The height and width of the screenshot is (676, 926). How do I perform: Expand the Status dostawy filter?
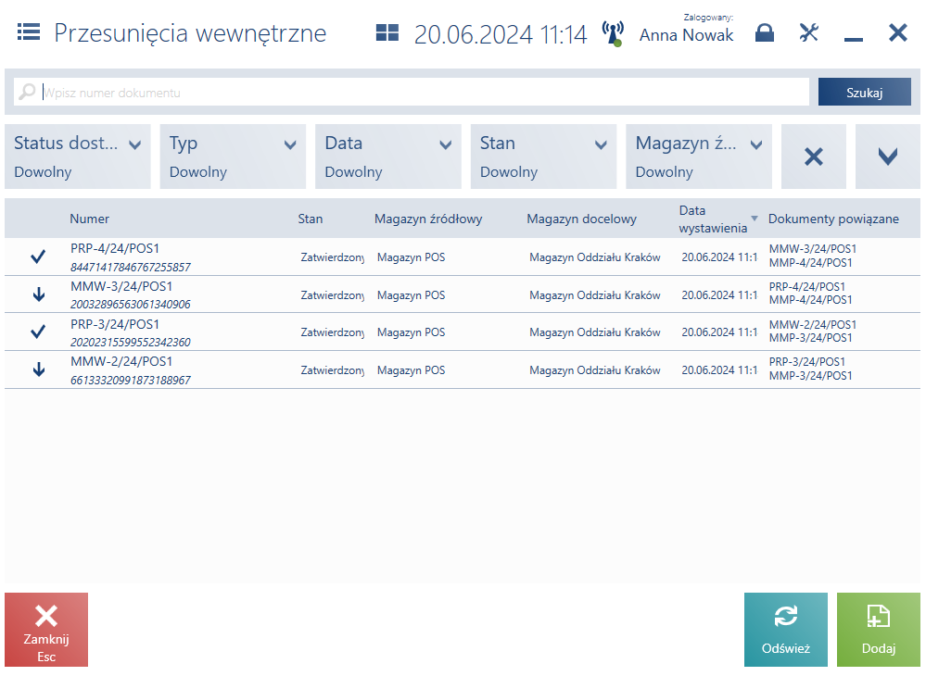click(x=77, y=156)
